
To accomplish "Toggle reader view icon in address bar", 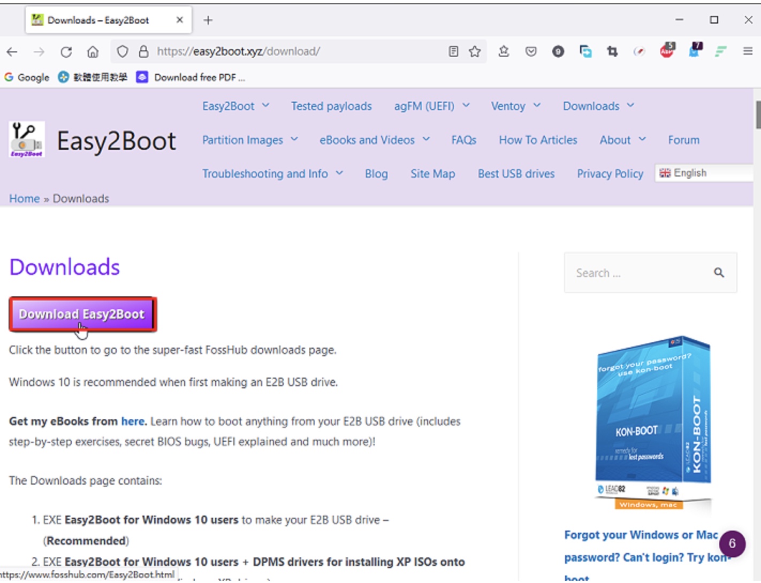I will 453,51.
